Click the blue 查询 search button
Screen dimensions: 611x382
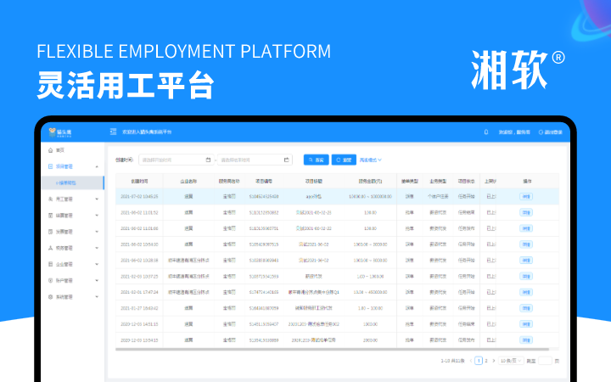(x=316, y=160)
